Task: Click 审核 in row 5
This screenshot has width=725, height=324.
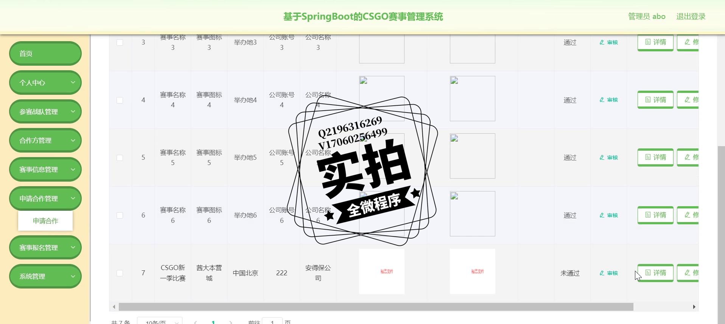Action: (x=608, y=157)
